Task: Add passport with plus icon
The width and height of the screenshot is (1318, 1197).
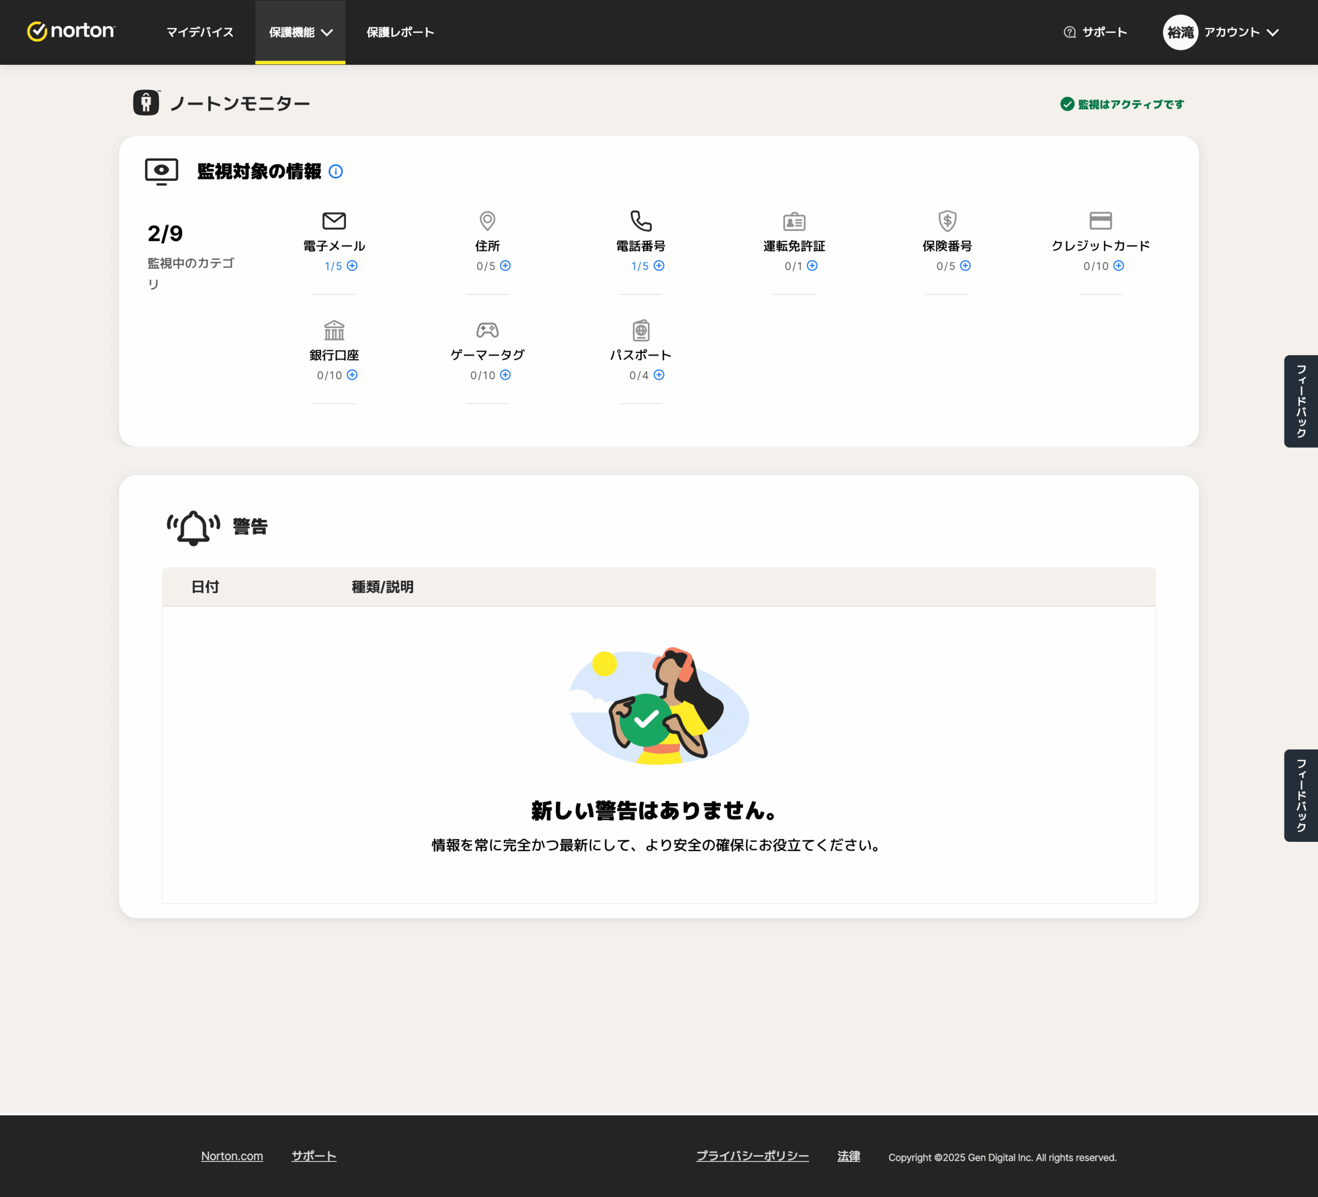Action: point(659,375)
